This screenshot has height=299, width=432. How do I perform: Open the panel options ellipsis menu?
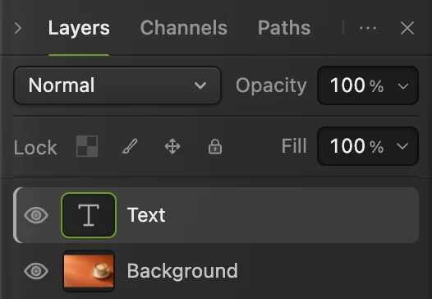click(368, 28)
